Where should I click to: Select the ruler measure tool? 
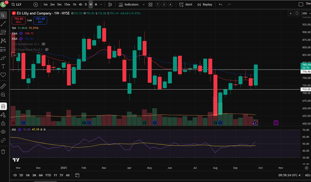3,86
